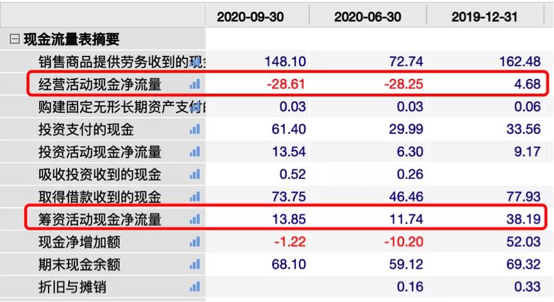The image size is (554, 302).
Task: Click the value 0.26
Action: point(410,174)
